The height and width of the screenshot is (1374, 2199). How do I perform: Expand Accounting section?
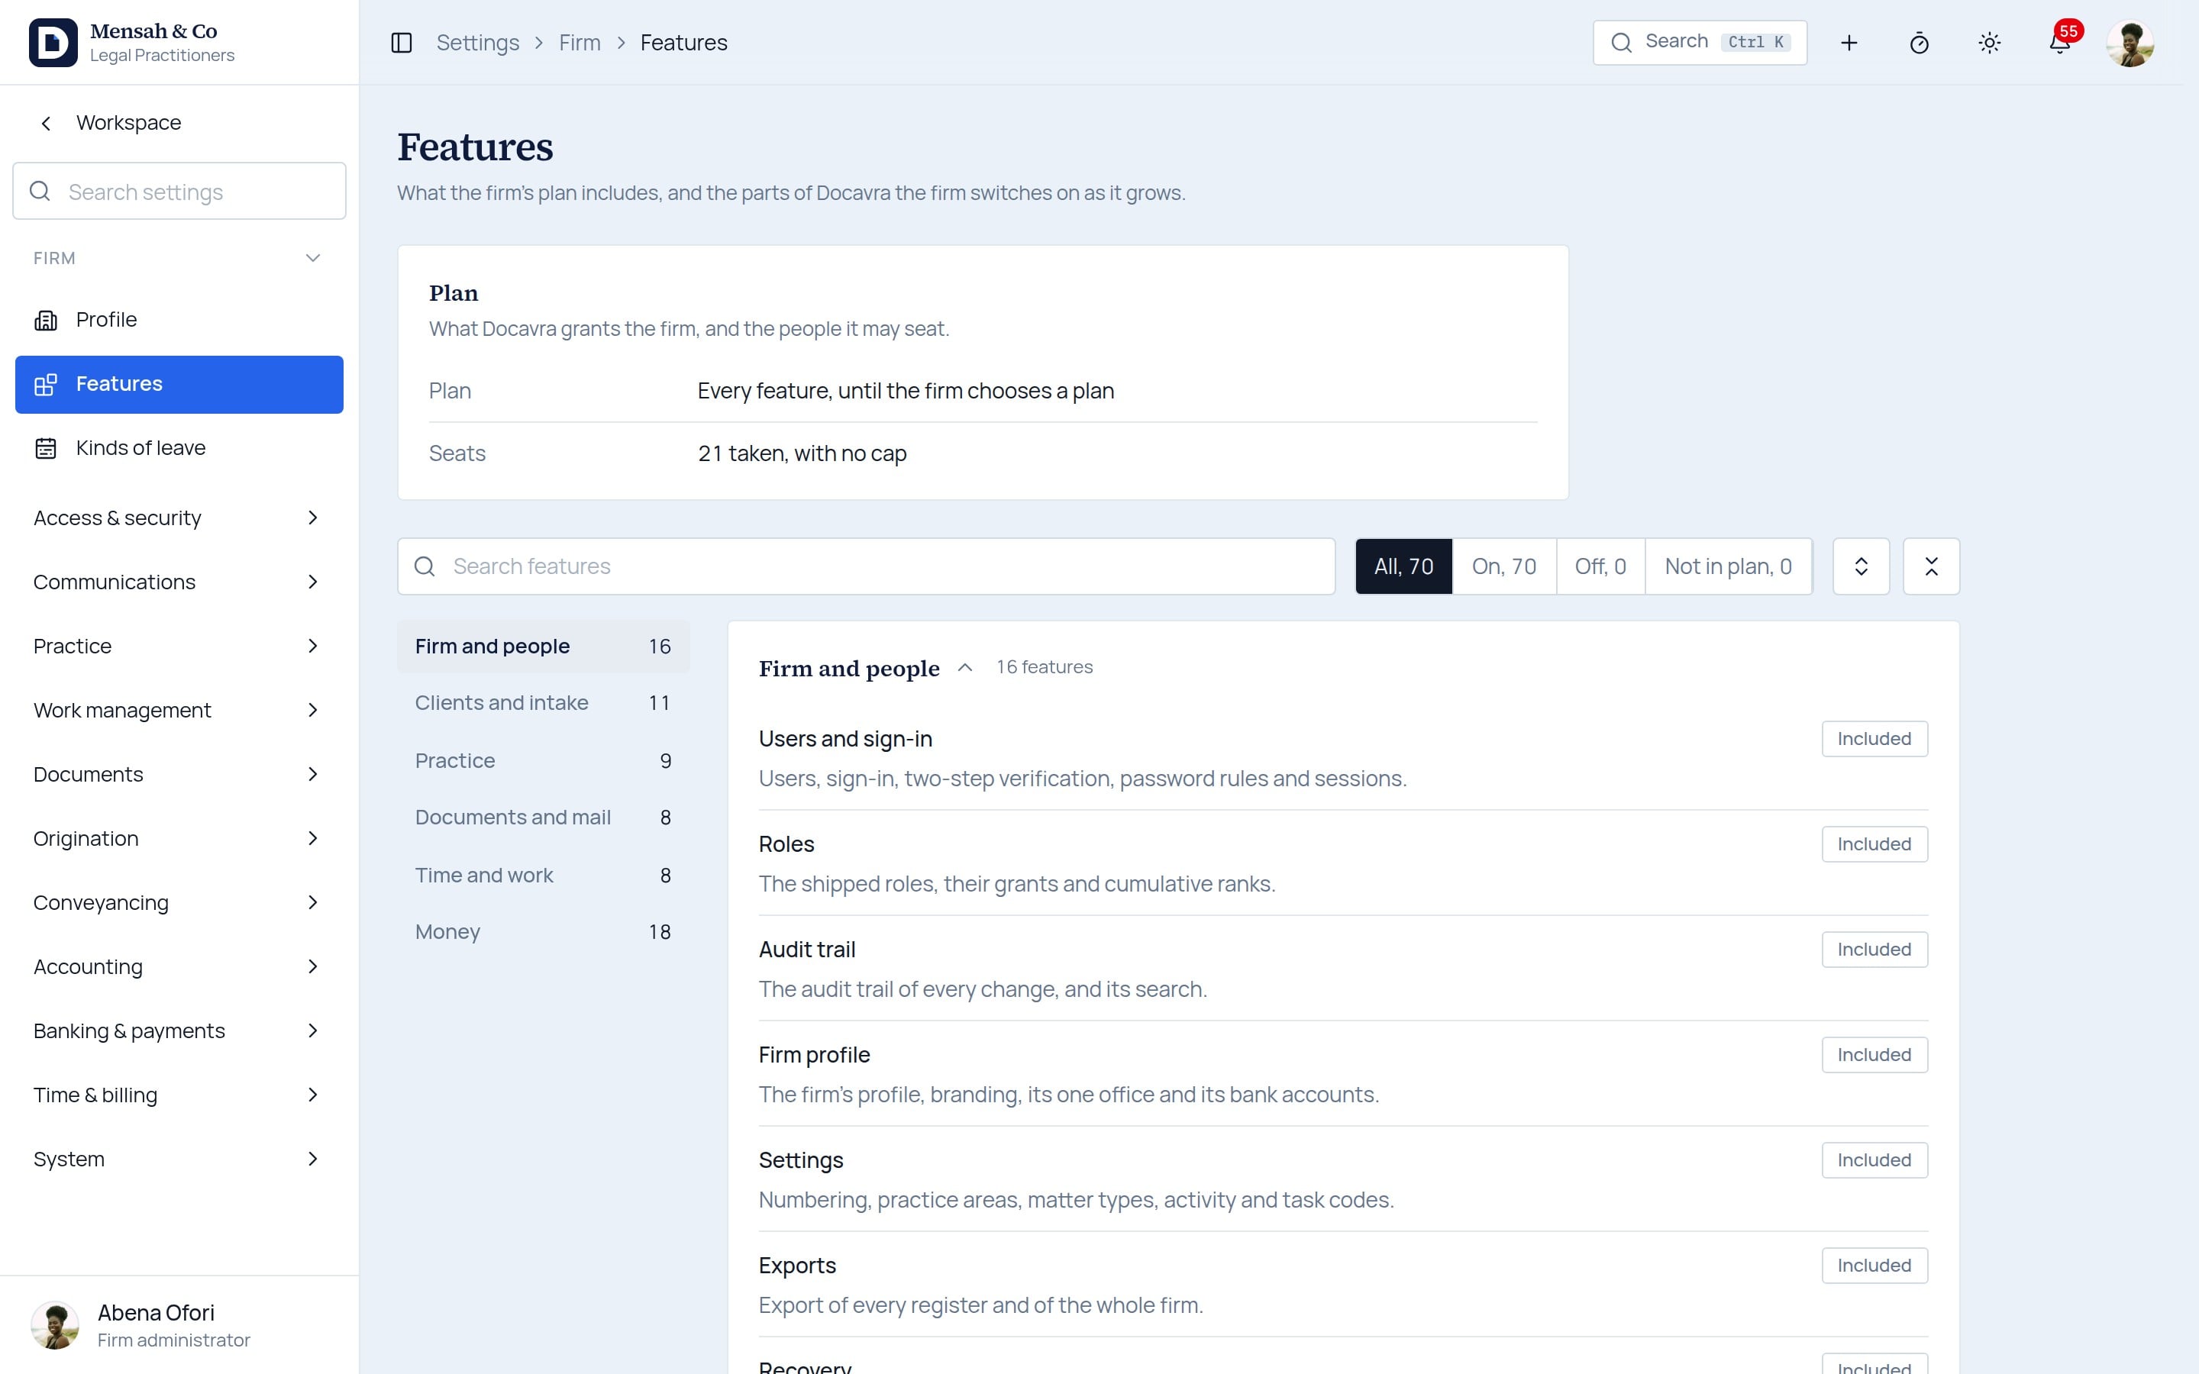coord(179,967)
